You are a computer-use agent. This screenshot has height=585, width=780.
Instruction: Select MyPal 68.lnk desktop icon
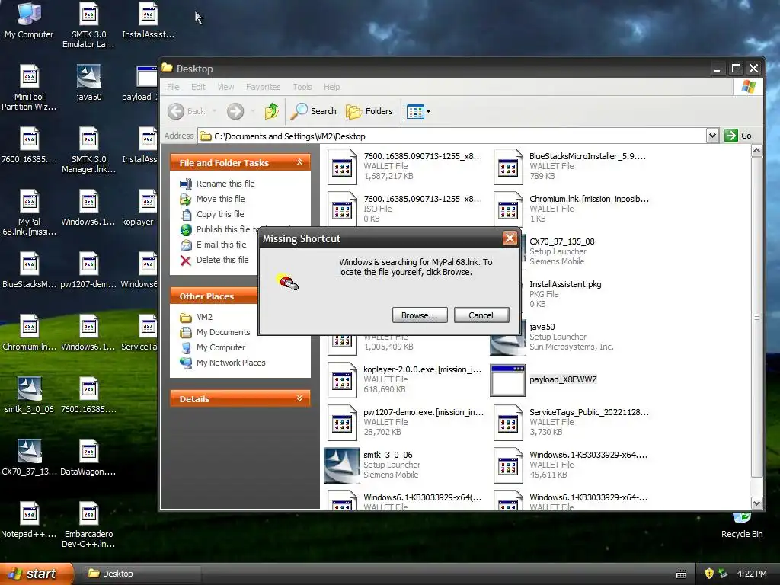point(29,213)
